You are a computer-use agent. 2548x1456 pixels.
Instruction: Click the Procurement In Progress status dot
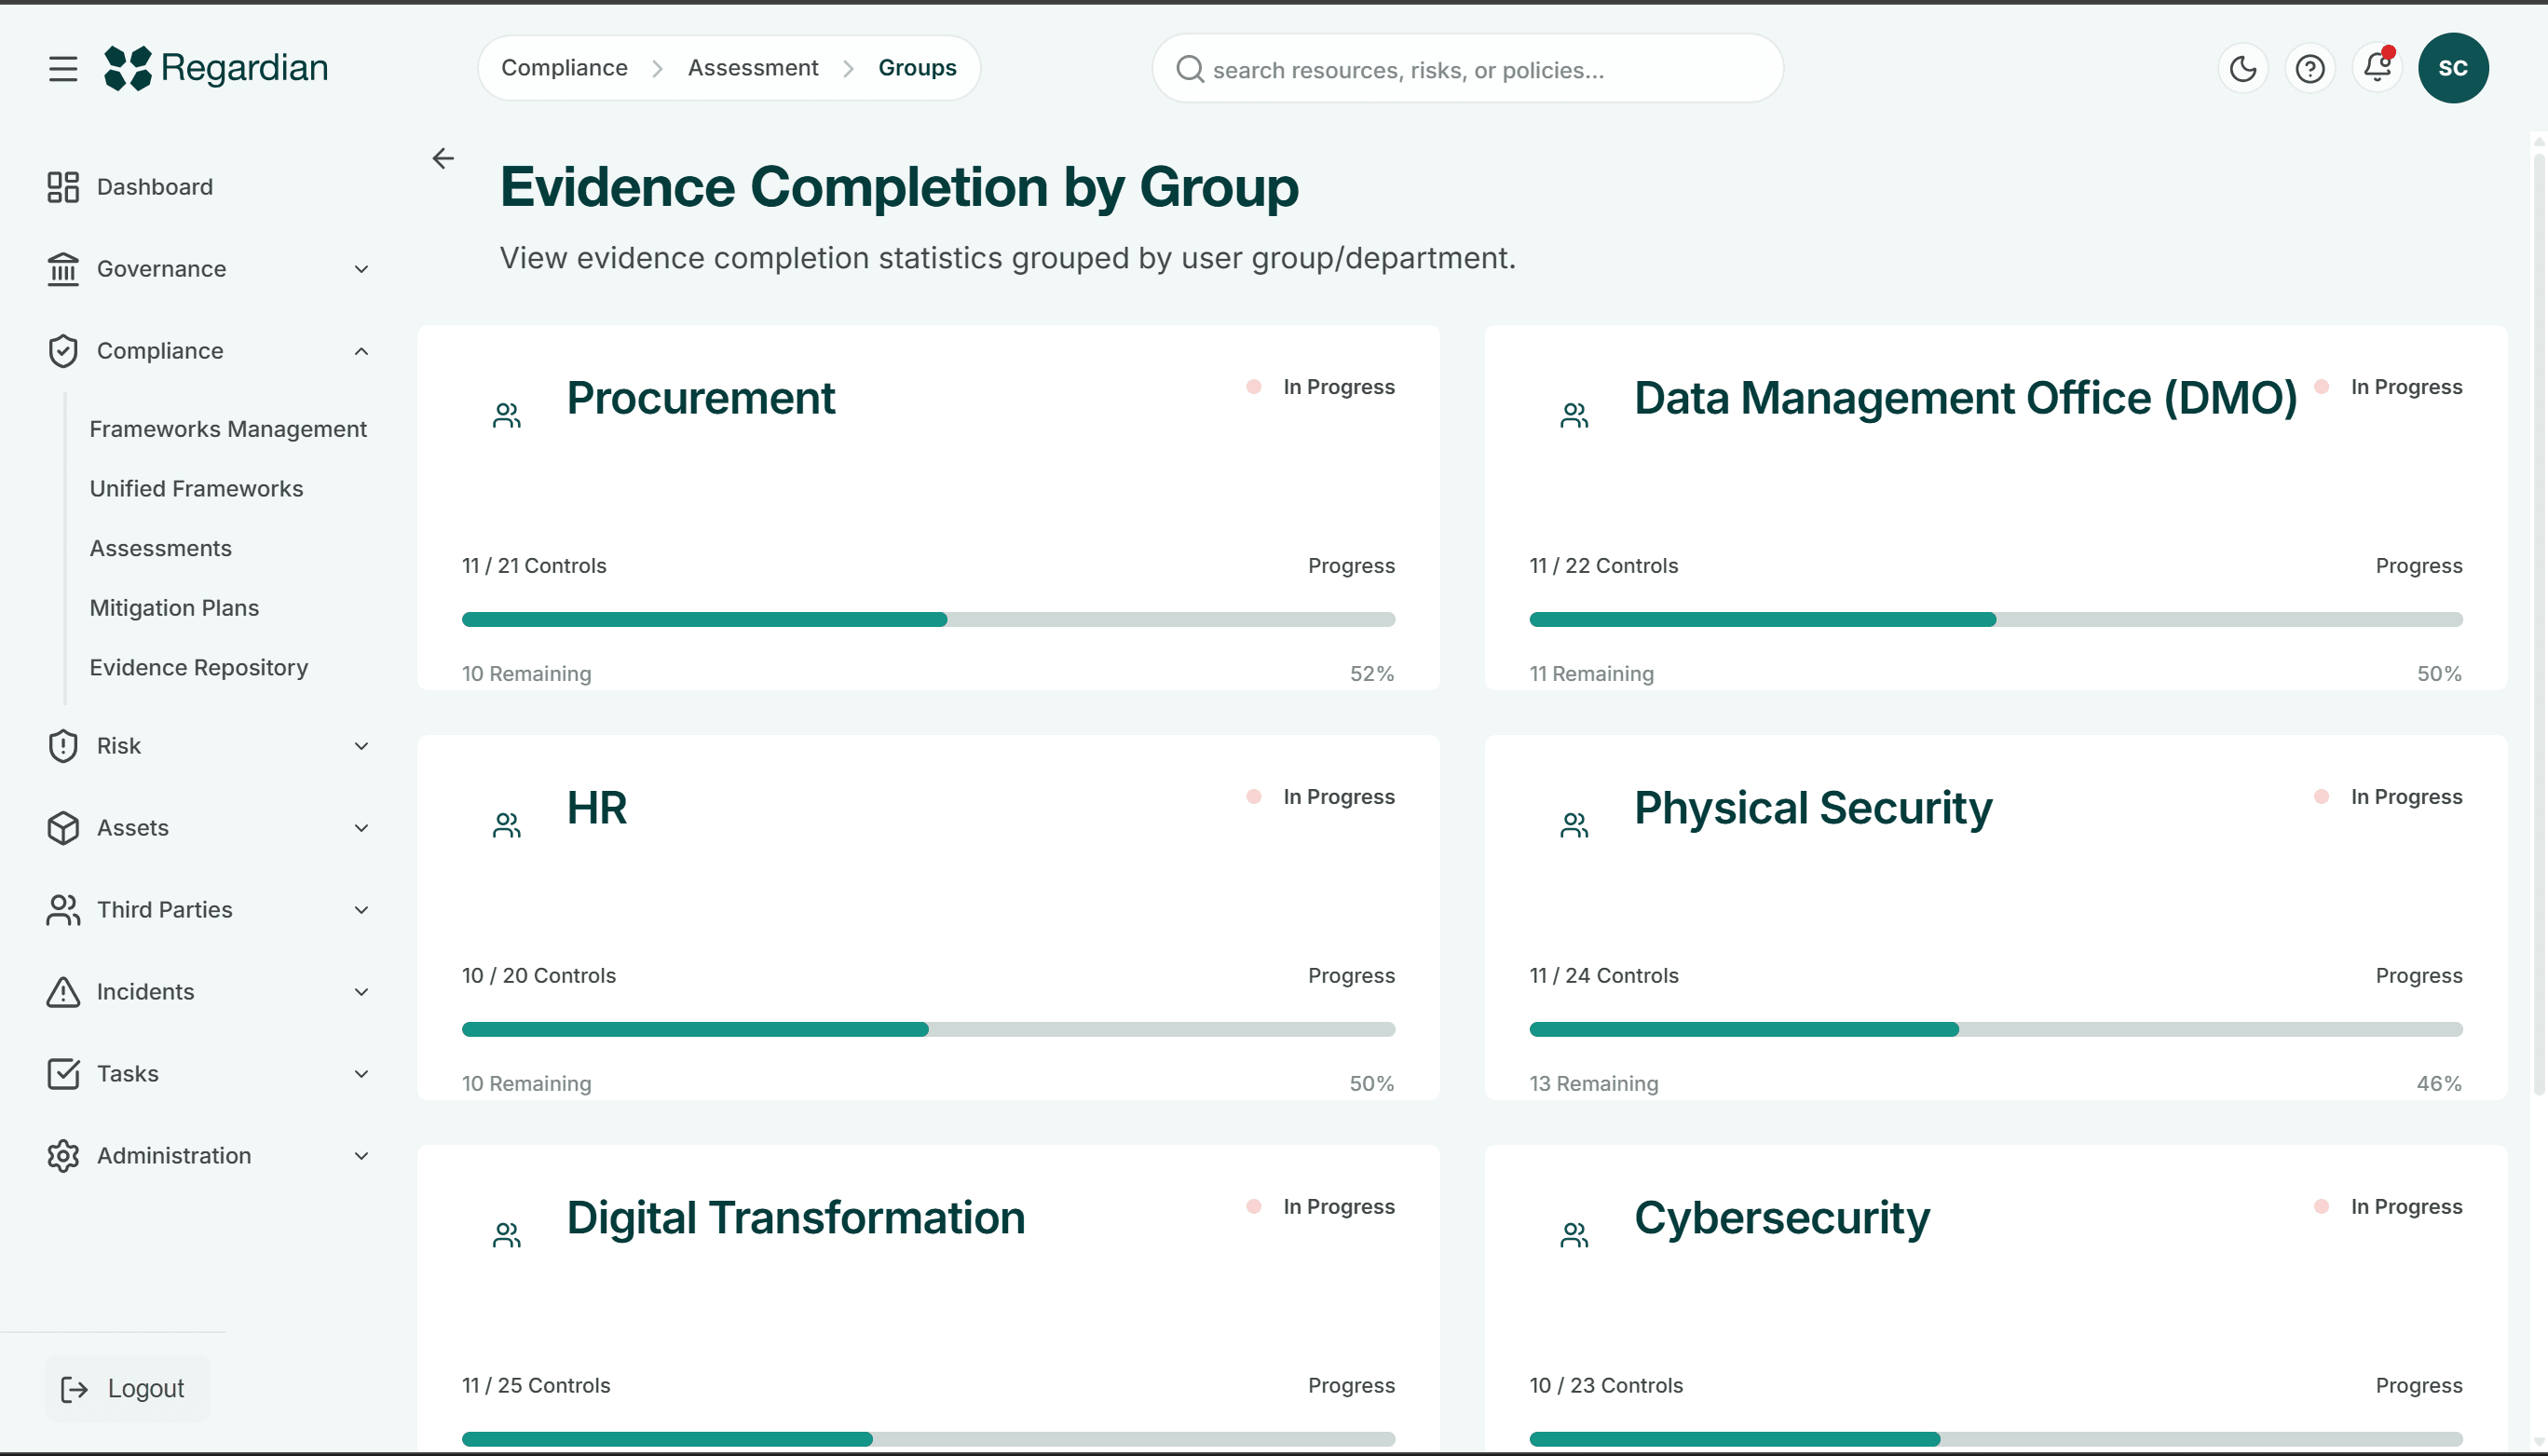coord(1253,386)
